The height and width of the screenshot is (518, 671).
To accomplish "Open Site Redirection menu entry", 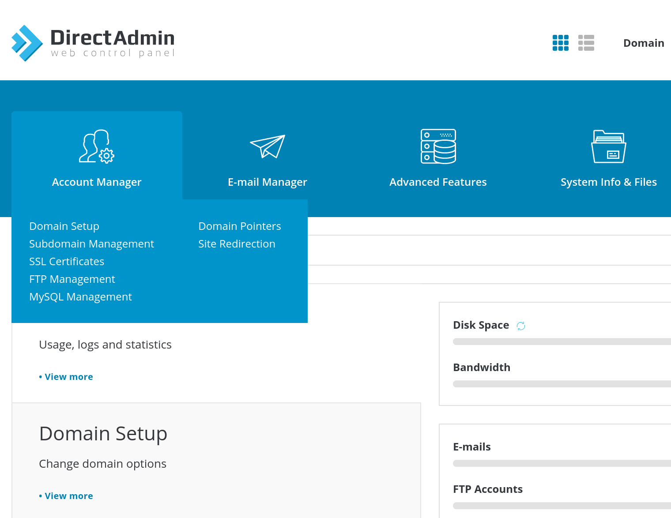I will coord(237,244).
